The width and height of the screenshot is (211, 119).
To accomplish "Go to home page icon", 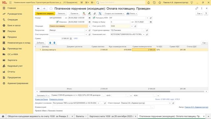I will tap(3, 116).
